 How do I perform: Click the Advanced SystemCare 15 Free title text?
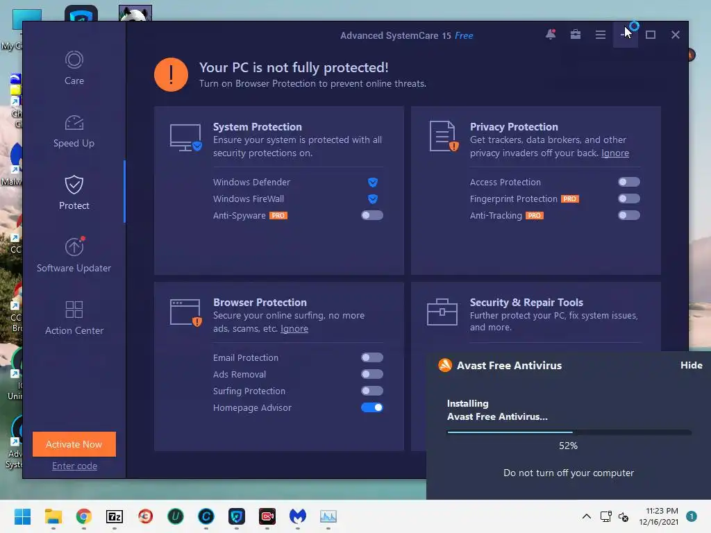tap(407, 35)
